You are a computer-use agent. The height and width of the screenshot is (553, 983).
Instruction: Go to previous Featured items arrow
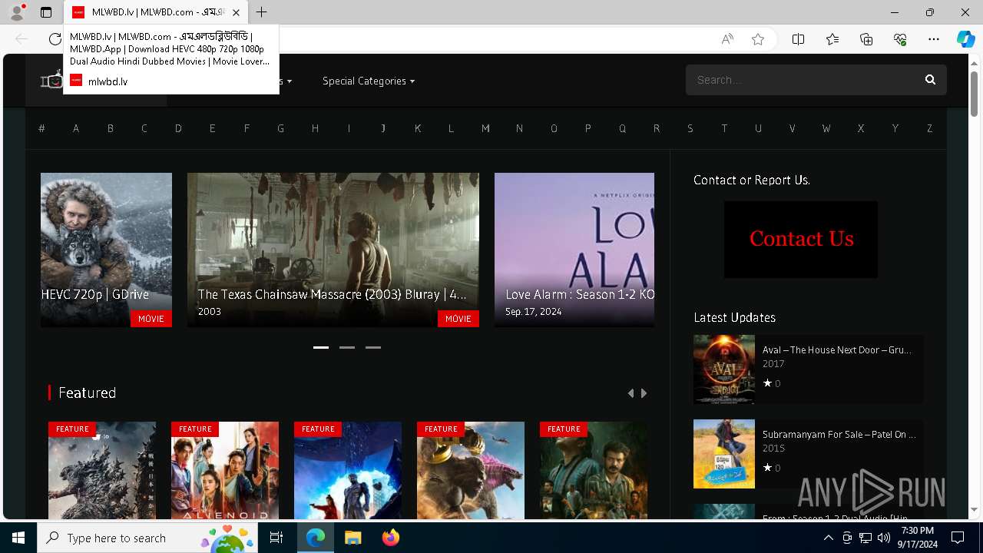631,393
